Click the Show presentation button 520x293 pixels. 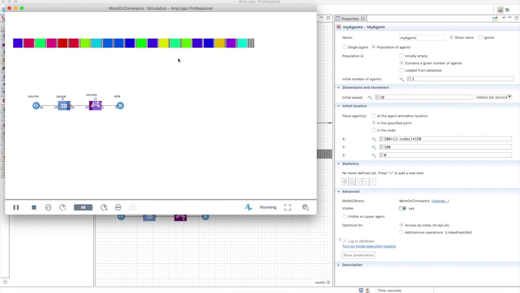point(358,255)
